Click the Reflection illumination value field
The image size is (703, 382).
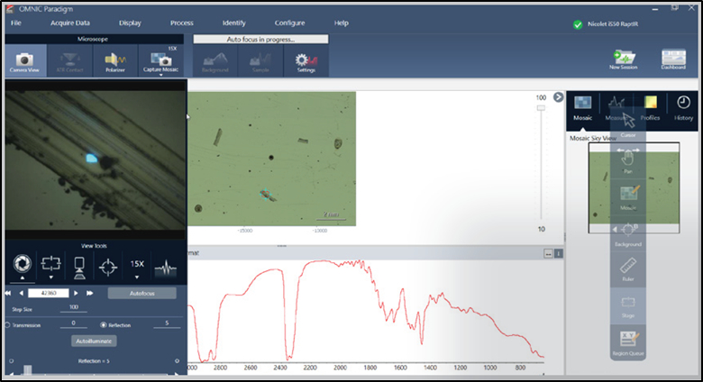[x=167, y=323]
